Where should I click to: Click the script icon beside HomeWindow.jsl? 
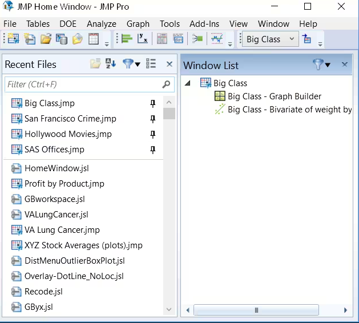17,168
